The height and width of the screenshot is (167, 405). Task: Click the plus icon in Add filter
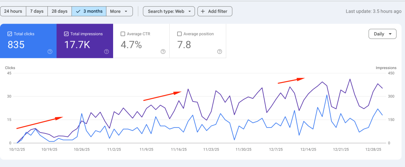(203, 11)
